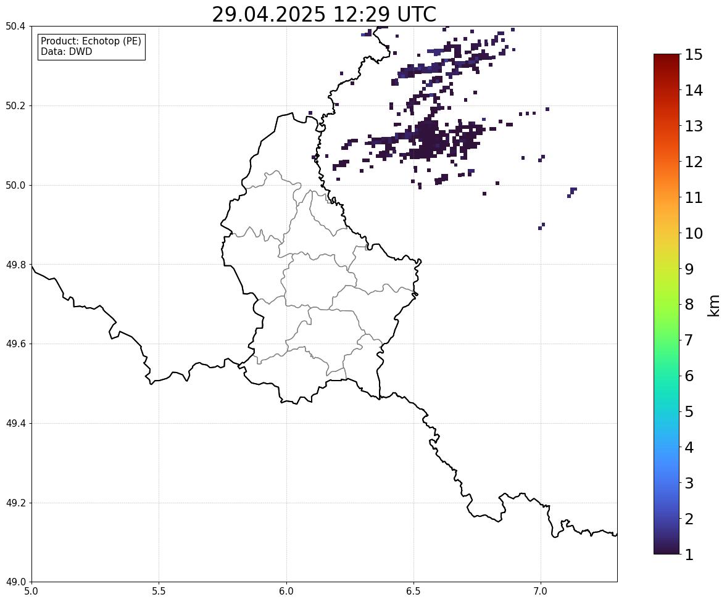
Task: Click the '50.2' latitude axis label
Action: (x=15, y=105)
